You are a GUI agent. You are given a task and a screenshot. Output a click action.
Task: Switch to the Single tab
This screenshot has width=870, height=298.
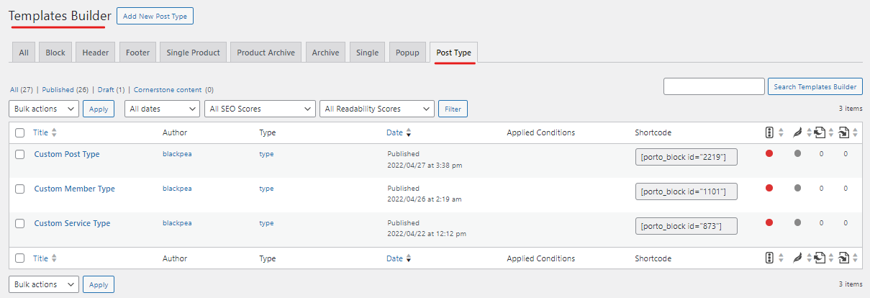[367, 53]
